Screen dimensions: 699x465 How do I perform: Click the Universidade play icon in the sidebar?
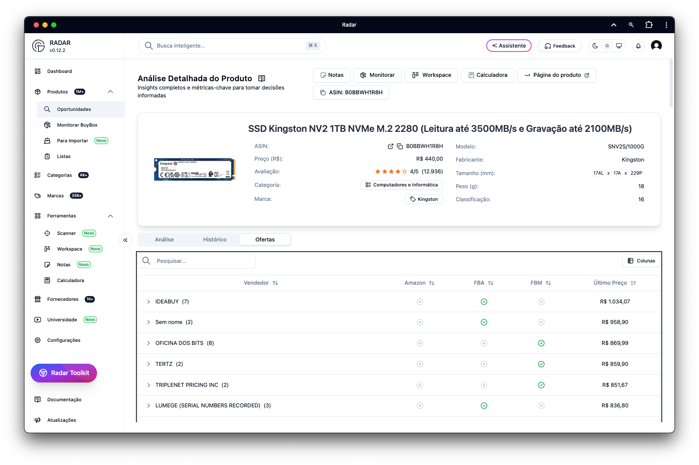point(38,320)
